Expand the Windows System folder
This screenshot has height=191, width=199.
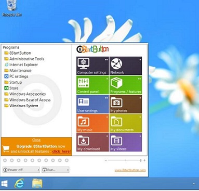click(x=21, y=106)
